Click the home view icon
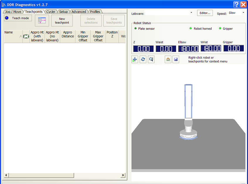Image resolution: width=248 pixels, height=184 pixels. coord(168,59)
